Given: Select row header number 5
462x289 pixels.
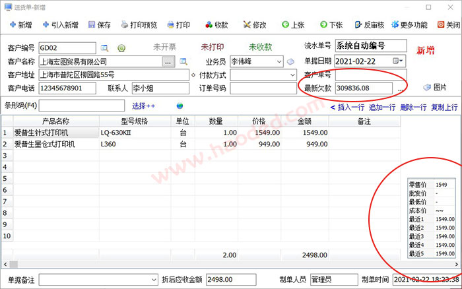Looking at the screenshot, I should coord(7,179).
